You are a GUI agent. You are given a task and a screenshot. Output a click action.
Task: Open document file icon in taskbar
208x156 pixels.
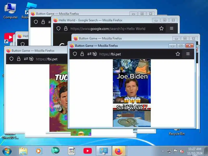pyautogui.click(x=71, y=151)
